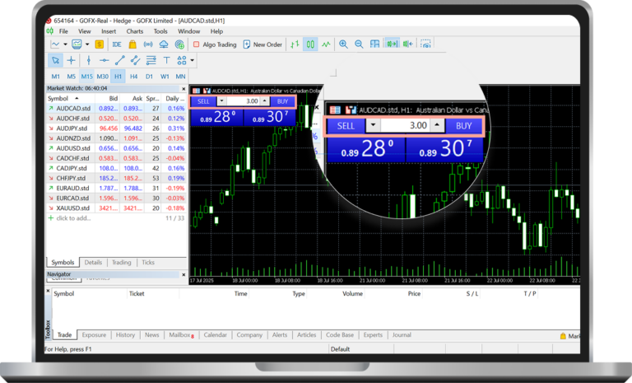This screenshot has width=632, height=383.
Task: Switch chart to line chart mode
Action: 326,44
